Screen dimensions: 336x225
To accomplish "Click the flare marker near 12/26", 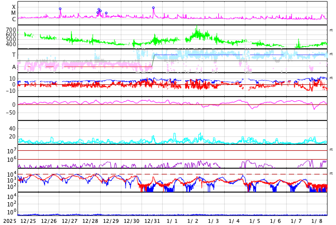I will point(60,8).
